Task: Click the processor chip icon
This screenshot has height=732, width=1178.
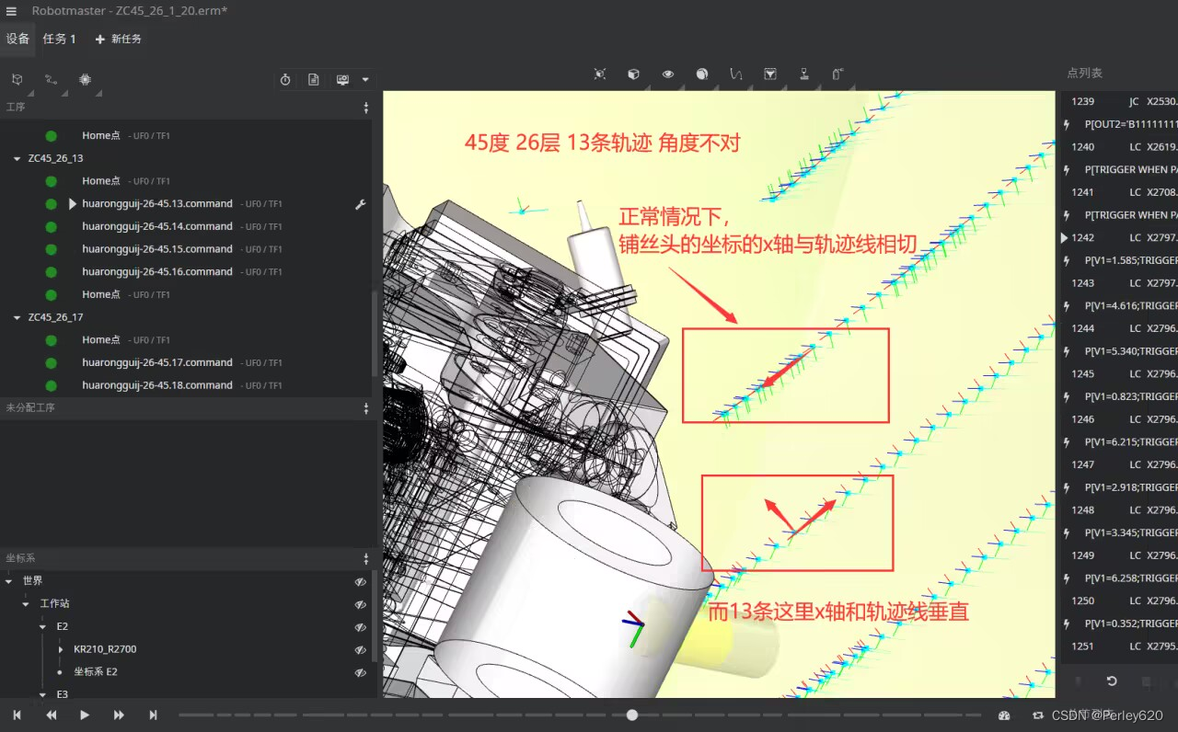Action: click(x=85, y=80)
